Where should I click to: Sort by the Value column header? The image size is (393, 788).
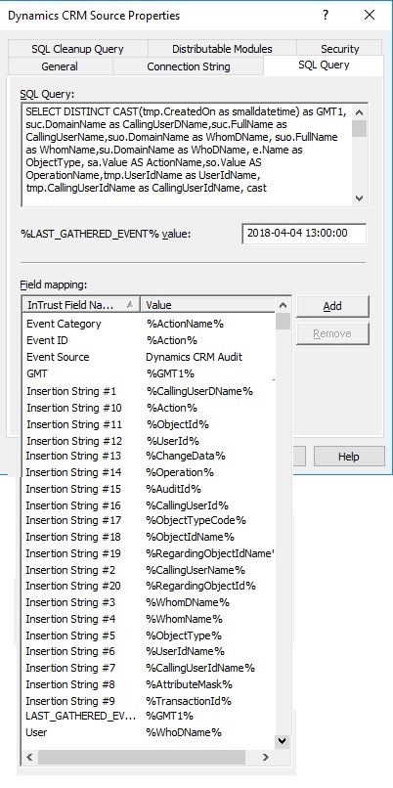(208, 305)
